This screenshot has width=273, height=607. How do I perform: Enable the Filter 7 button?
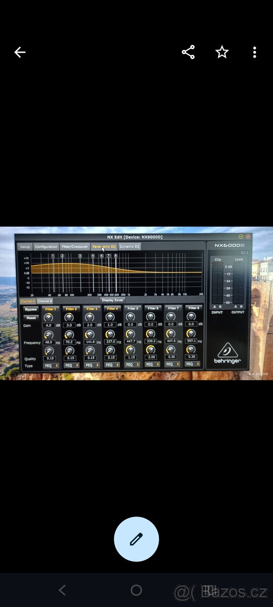tap(173, 309)
